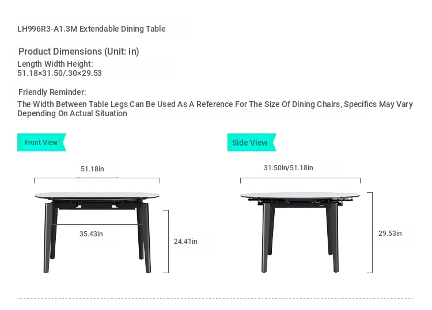Click the Side View teal banner
The width and height of the screenshot is (432, 310).
(252, 143)
